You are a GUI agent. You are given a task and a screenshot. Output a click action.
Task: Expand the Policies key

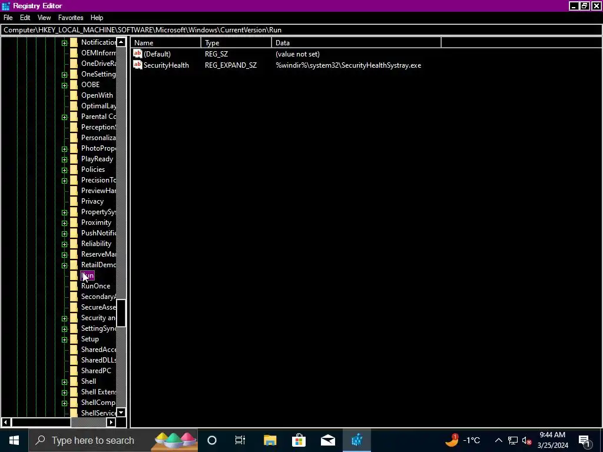(65, 170)
